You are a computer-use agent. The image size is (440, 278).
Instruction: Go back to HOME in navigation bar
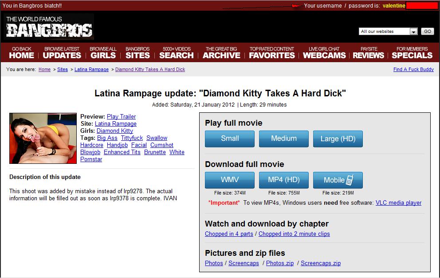[x=22, y=52]
